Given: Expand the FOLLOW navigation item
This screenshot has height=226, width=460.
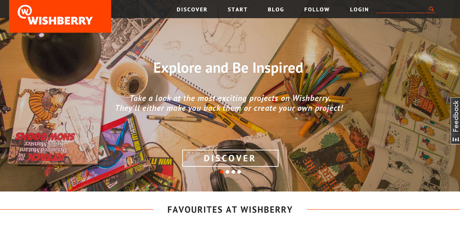Looking at the screenshot, I should point(317,9).
